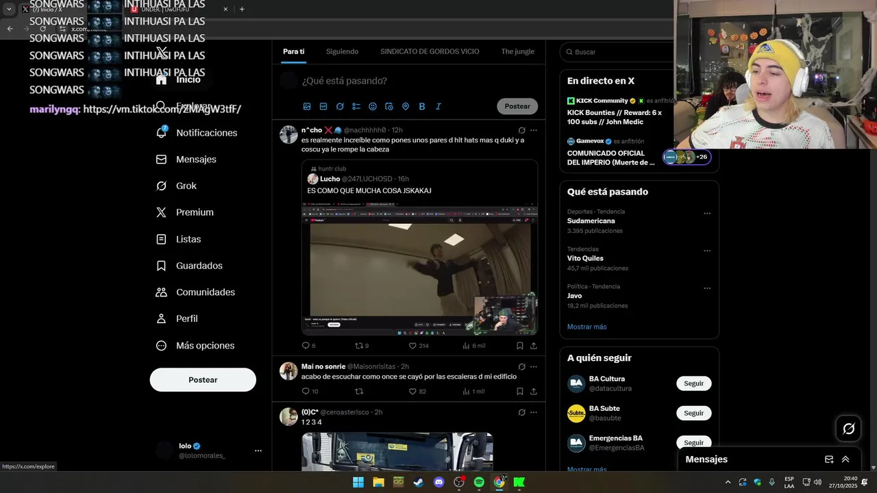Open KICK Bounties live broadcast

(615, 117)
